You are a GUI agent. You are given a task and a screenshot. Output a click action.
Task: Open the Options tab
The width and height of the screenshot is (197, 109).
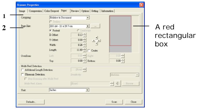pyautogui.click(x=85, y=11)
